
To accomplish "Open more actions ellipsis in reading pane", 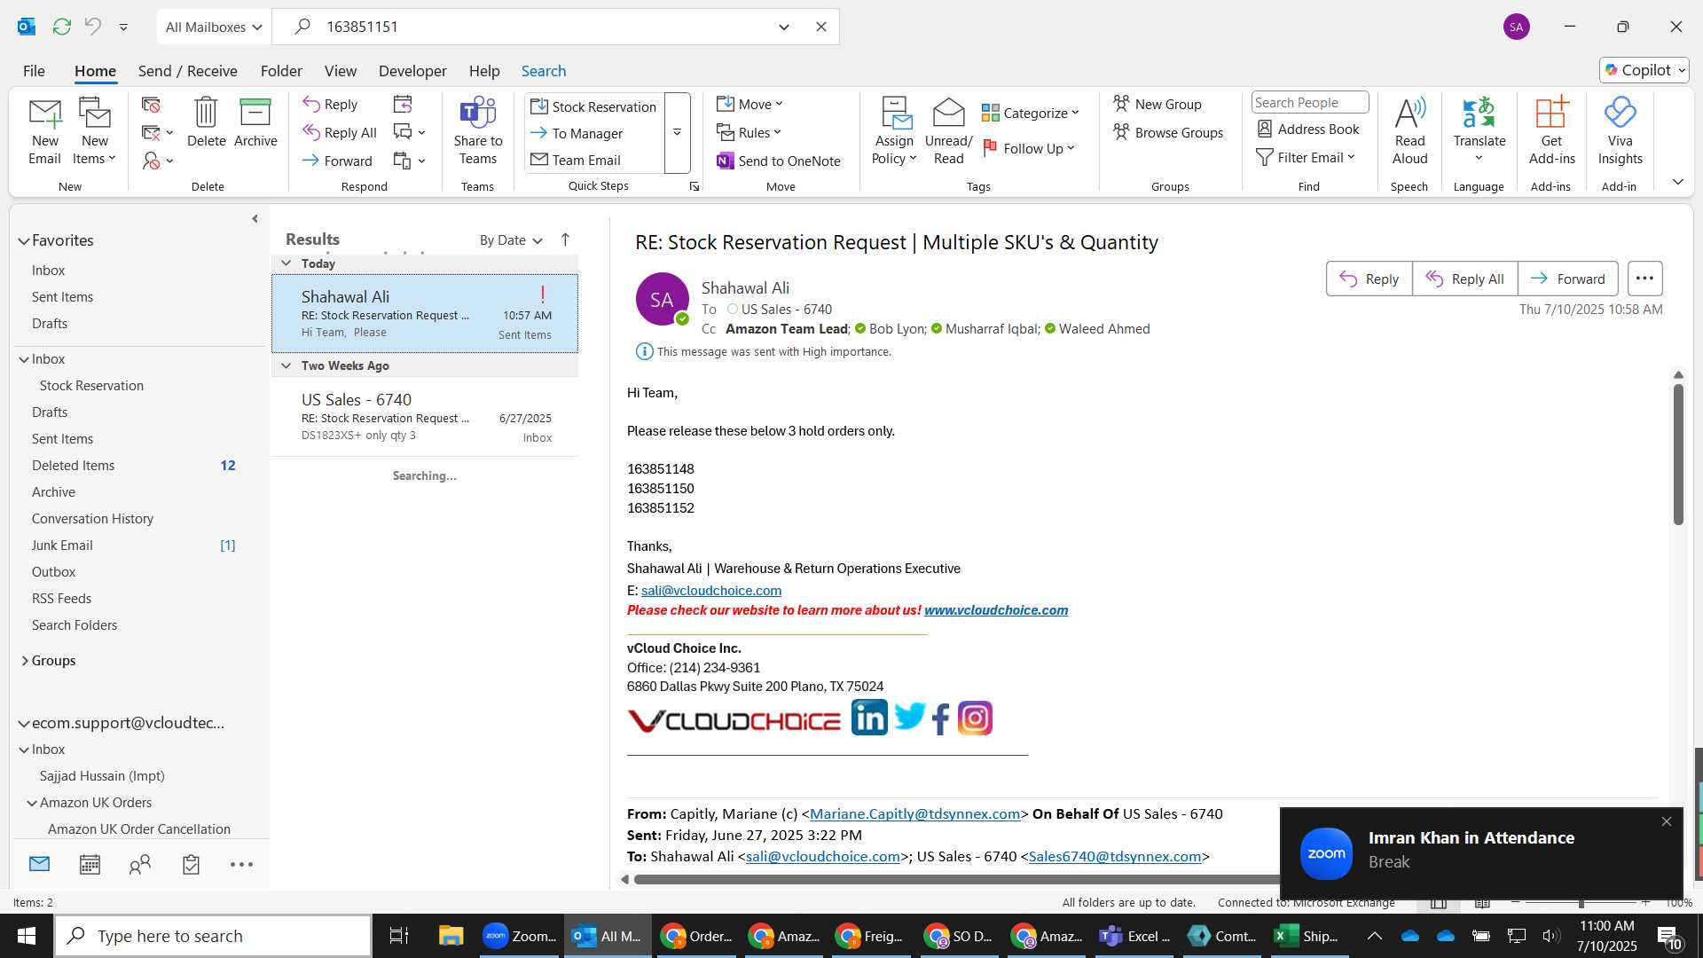I will click(x=1644, y=279).
